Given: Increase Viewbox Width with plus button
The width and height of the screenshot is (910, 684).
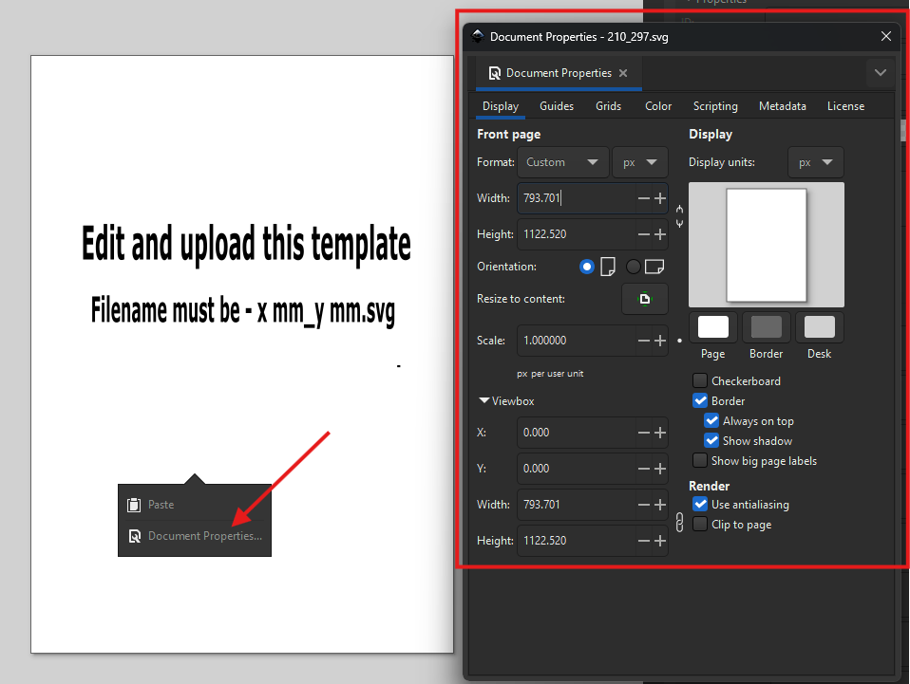Looking at the screenshot, I should click(660, 505).
